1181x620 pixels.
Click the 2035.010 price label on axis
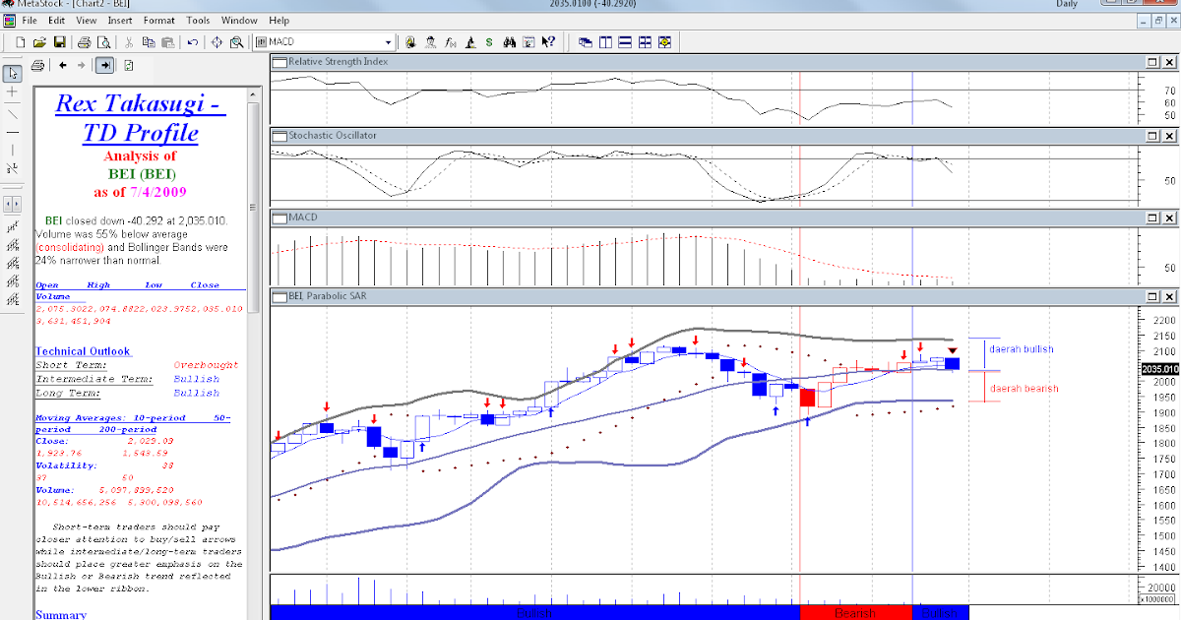(x=1159, y=369)
